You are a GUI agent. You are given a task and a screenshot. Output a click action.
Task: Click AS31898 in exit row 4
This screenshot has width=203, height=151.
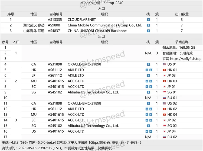55,64
